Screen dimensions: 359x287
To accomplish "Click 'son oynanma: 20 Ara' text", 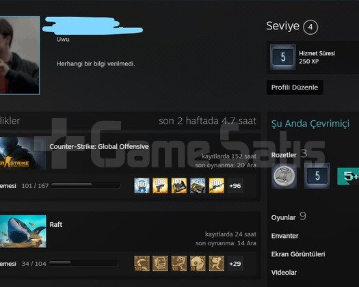I will click(x=226, y=165).
